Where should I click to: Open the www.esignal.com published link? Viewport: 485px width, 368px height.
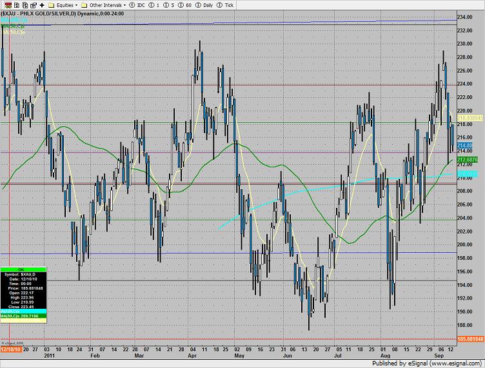tap(455, 363)
